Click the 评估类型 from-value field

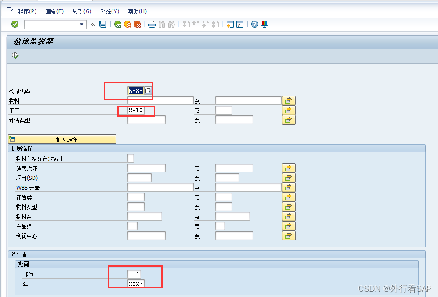(146, 120)
